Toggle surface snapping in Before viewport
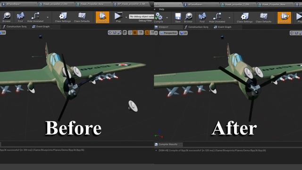Viewport: 302px width, 170px height. [x=130, y=33]
